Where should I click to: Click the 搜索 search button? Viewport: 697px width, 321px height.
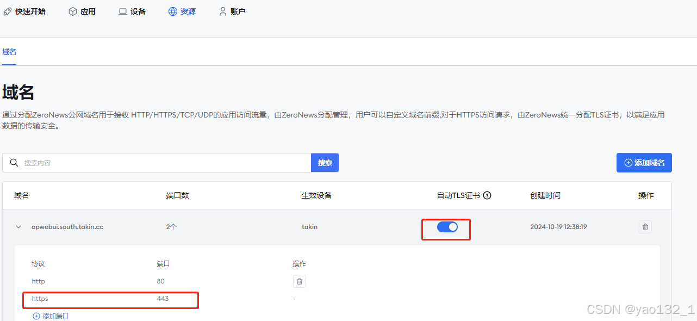click(325, 163)
